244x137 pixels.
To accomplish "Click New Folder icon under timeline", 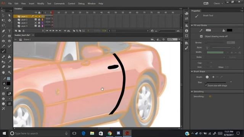I will pos(19,31).
